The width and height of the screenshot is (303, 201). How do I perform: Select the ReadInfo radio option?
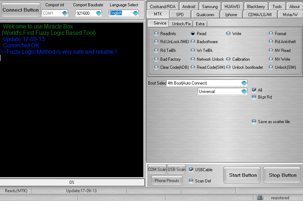point(157,34)
